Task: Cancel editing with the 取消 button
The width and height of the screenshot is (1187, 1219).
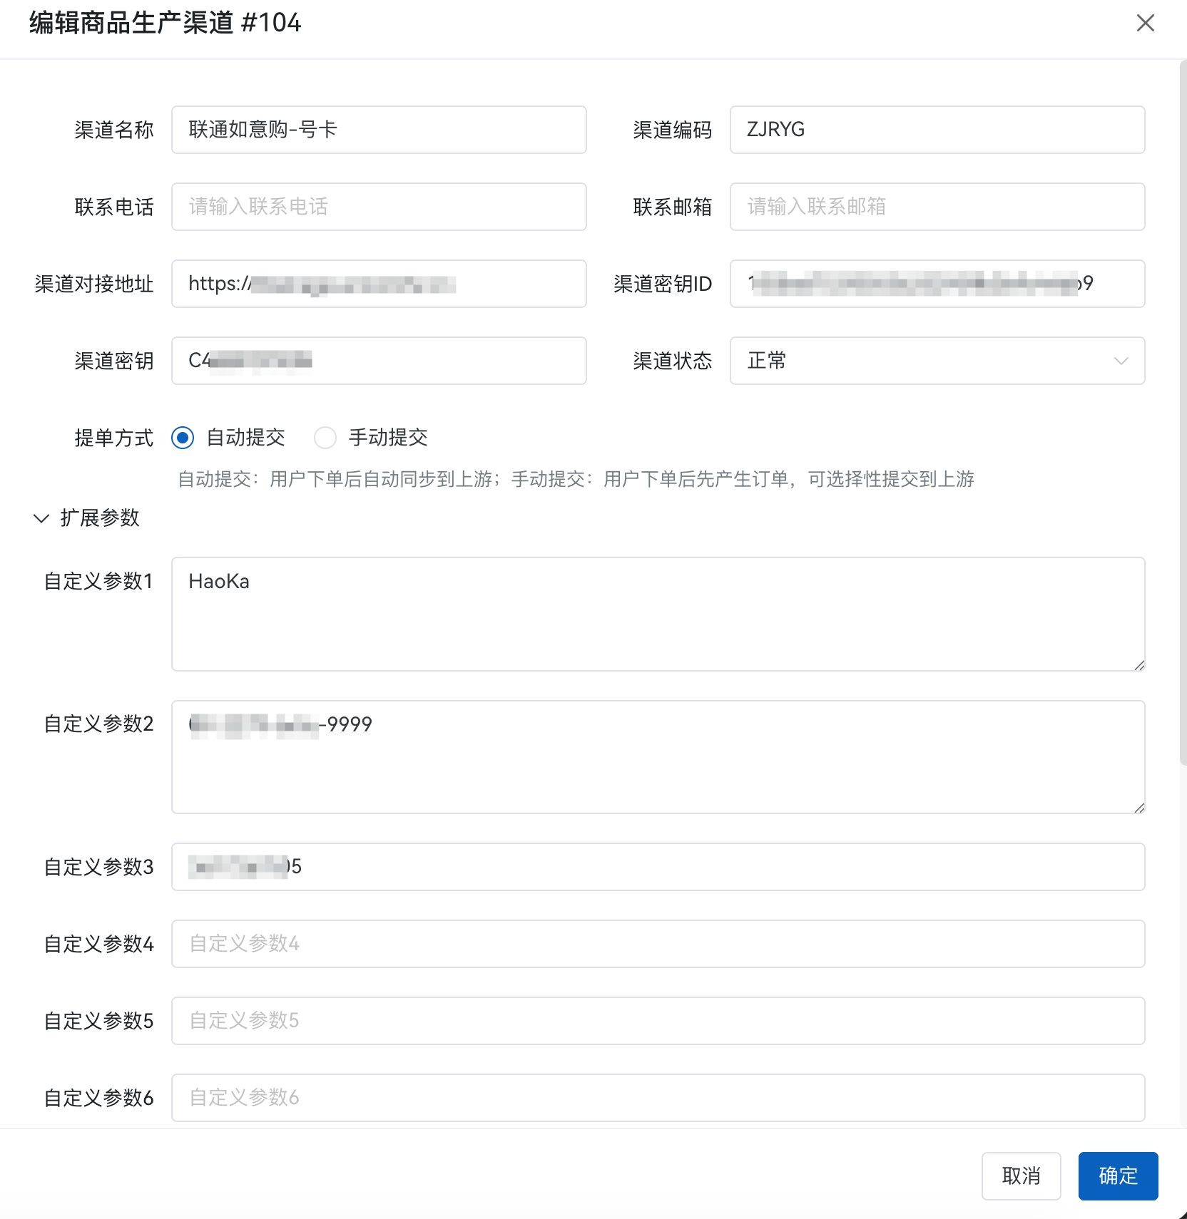Action: click(1022, 1176)
